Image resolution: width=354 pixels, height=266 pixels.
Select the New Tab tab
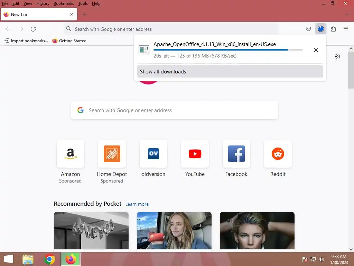(39, 14)
